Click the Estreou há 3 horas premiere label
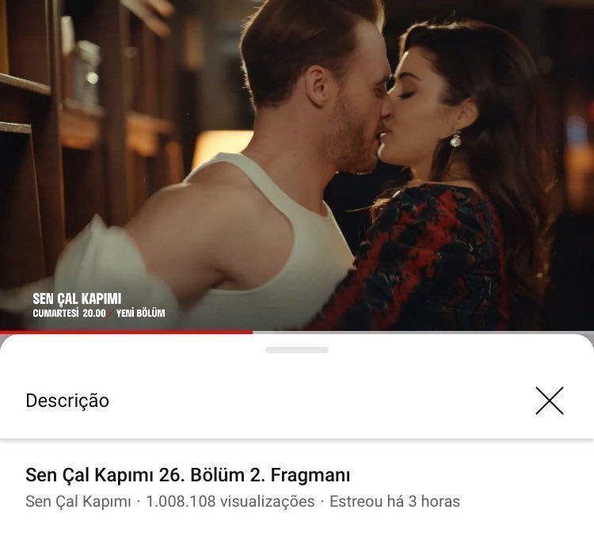Screen dimensions: 594x536 pos(394,501)
